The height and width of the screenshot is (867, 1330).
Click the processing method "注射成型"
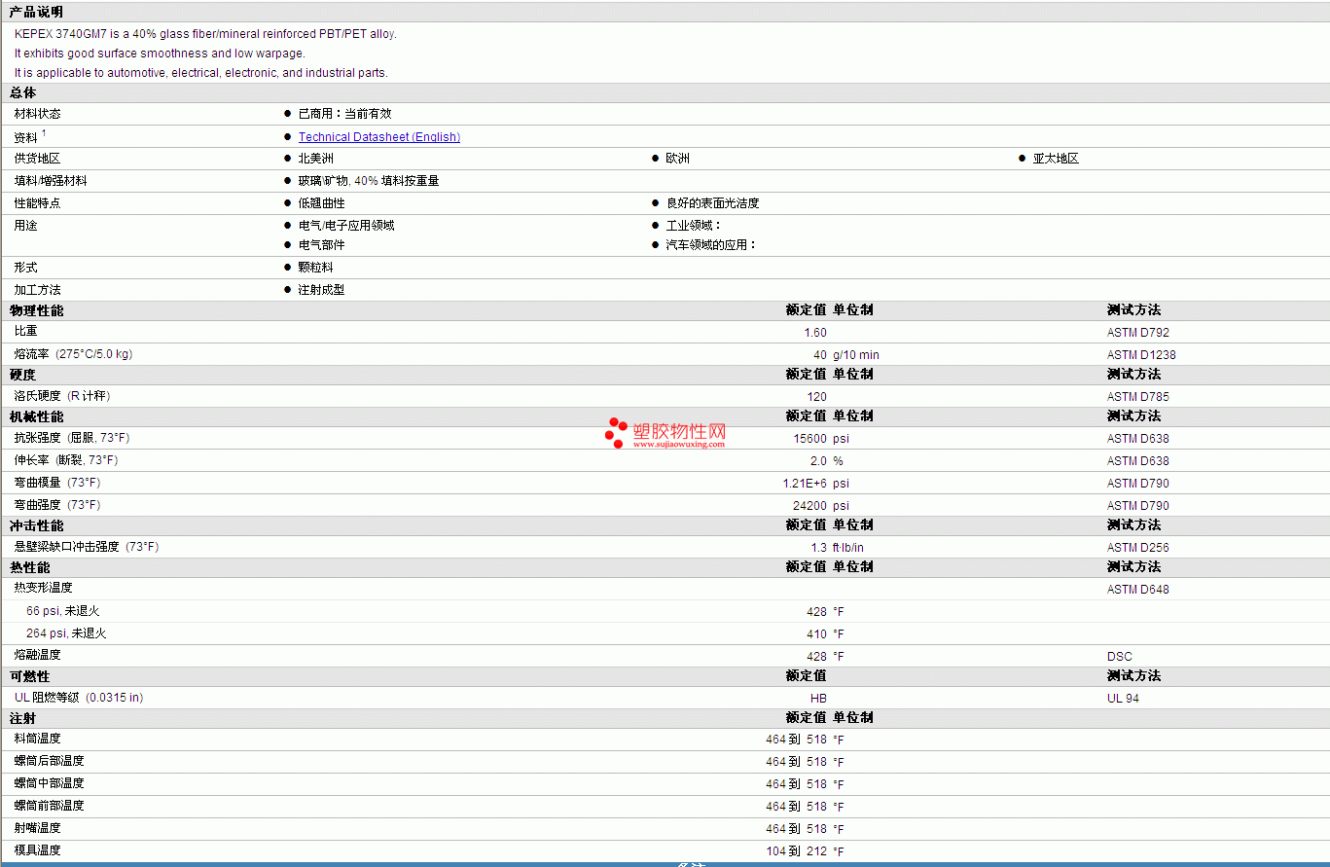tap(321, 290)
